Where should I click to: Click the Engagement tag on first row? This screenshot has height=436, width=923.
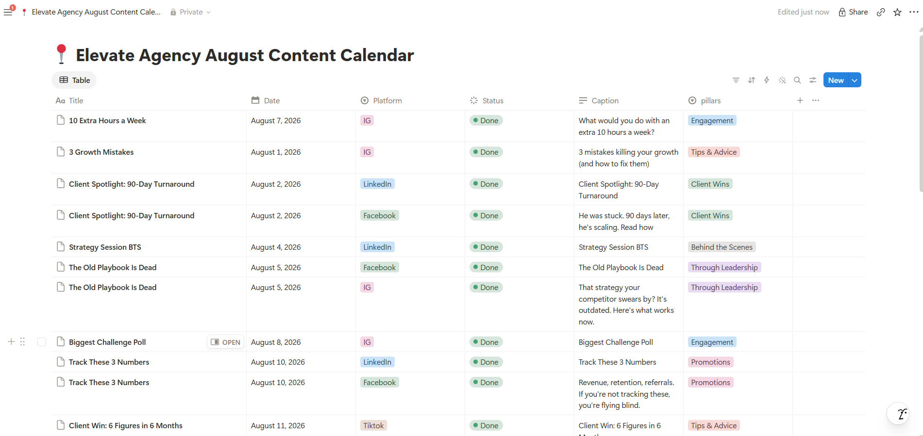pyautogui.click(x=712, y=120)
